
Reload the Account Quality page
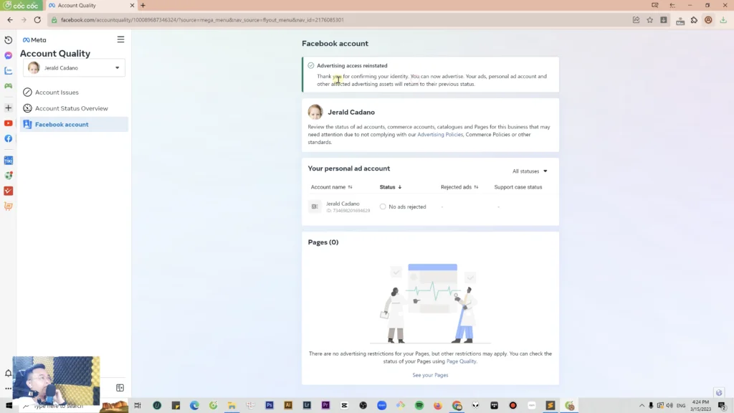coord(37,20)
